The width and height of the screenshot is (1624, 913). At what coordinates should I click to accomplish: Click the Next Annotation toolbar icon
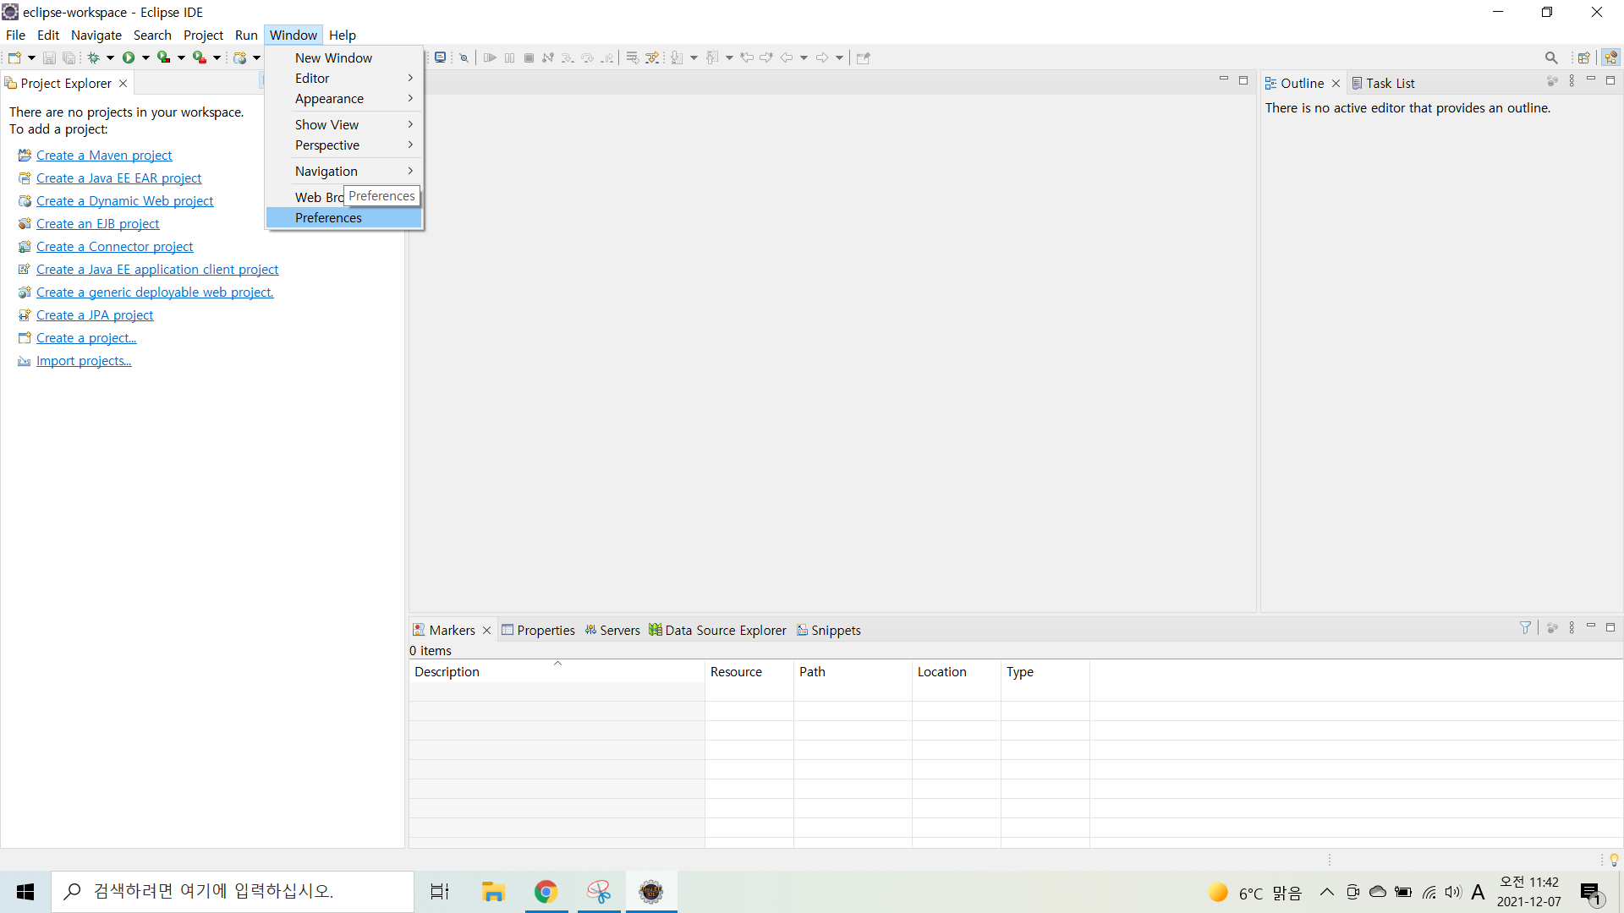click(677, 57)
